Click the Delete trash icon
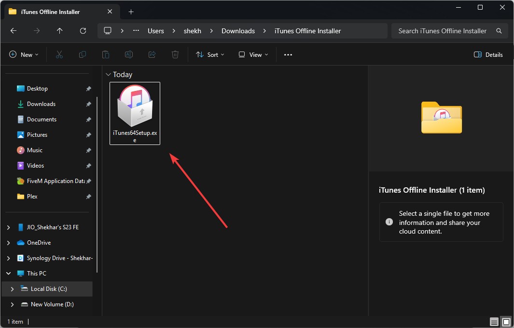Viewport: 514px width, 328px height. click(175, 54)
